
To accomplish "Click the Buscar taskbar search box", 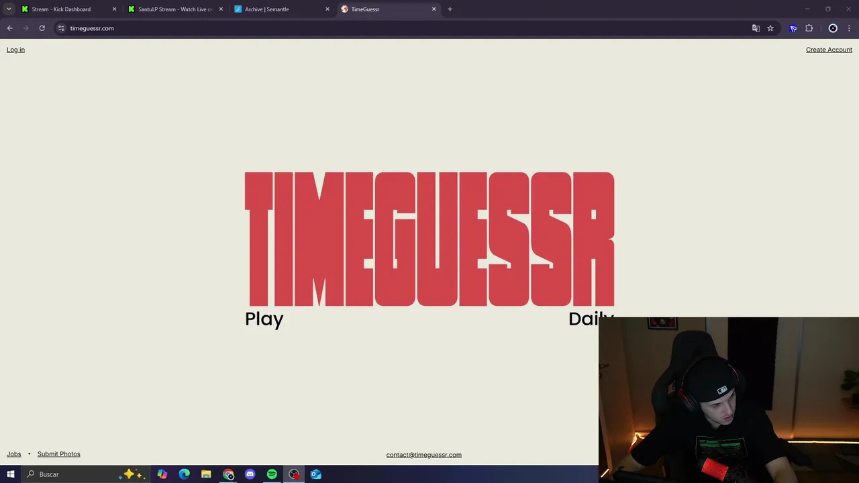I will pos(85,474).
